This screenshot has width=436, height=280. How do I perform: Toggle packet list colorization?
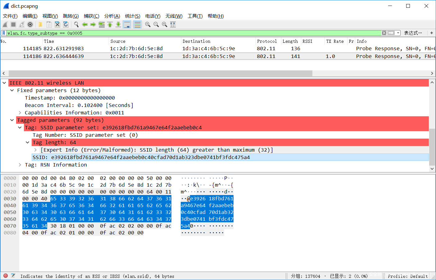[137, 24]
